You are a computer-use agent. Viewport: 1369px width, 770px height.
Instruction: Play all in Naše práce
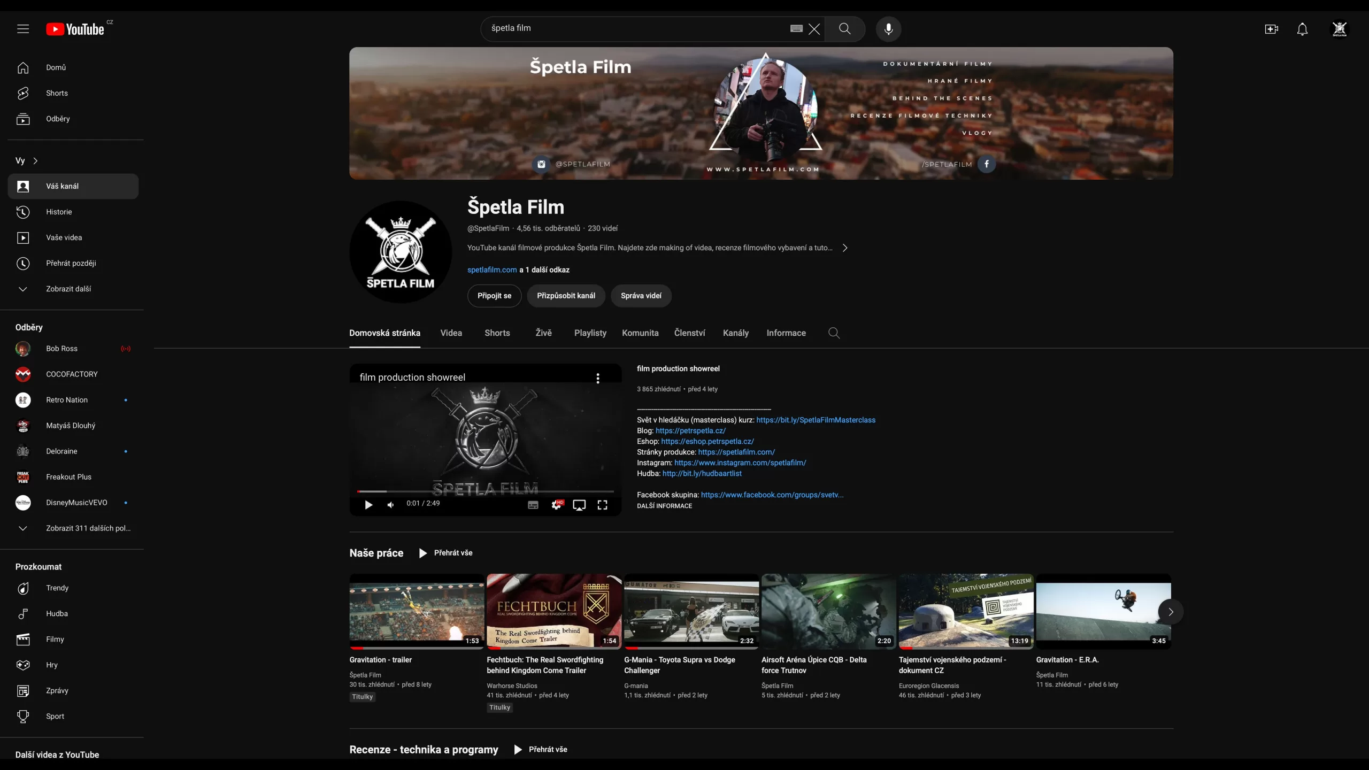coord(445,553)
